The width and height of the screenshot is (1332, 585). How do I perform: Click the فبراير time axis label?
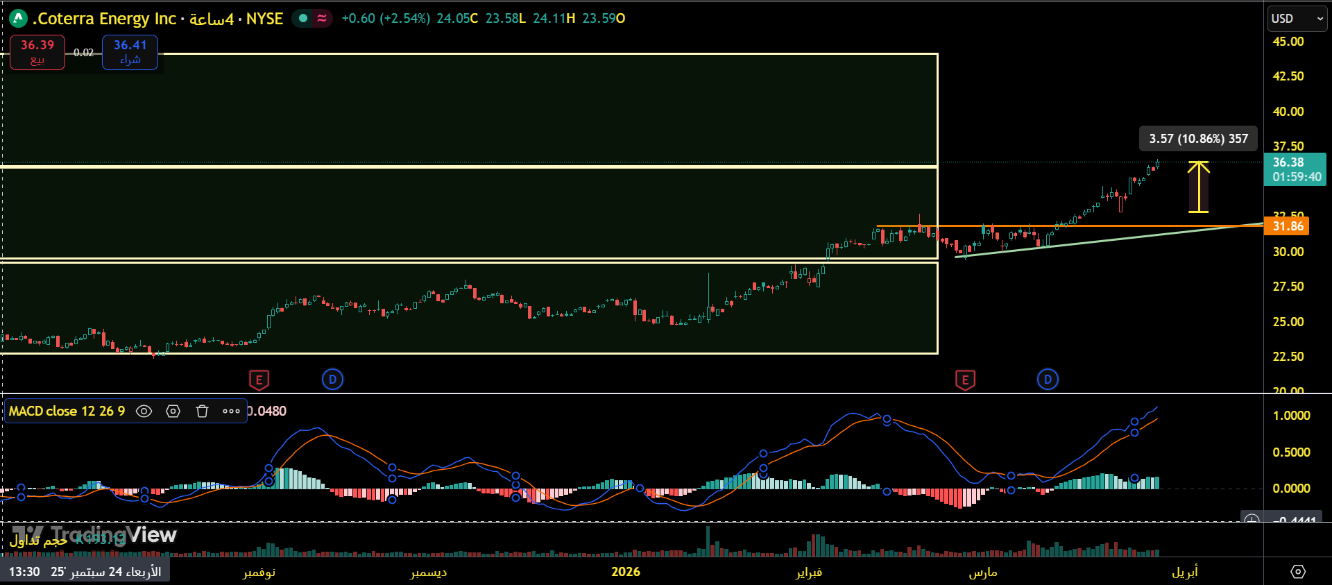808,572
